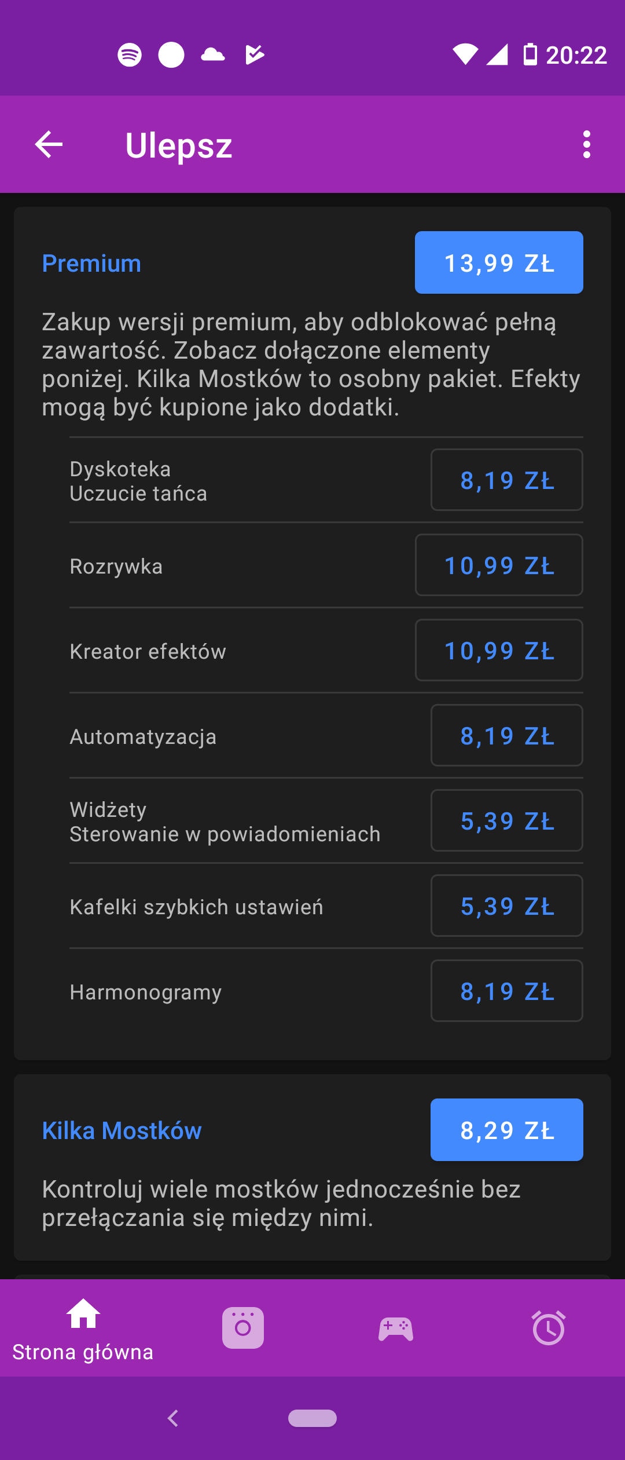The height and width of the screenshot is (1460, 625).
Task: Purchase Dyskoteka add-on price button
Action: click(x=506, y=480)
